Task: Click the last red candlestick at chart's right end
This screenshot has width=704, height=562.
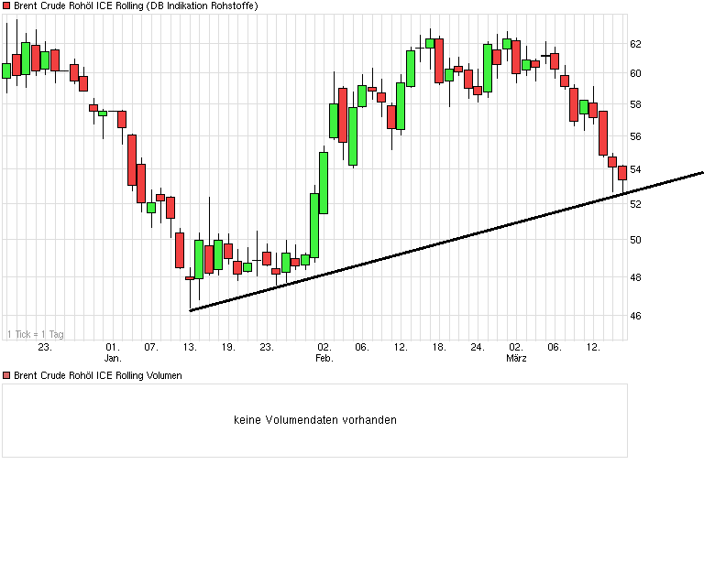Action: click(x=622, y=173)
